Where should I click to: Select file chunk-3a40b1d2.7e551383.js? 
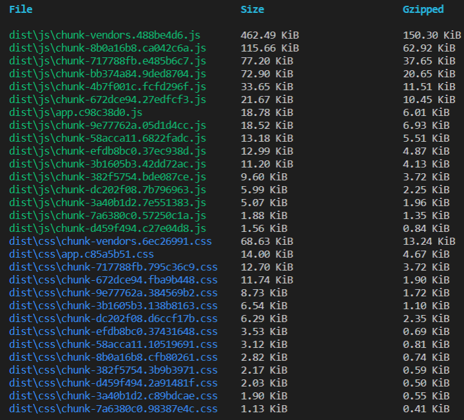[108, 203]
